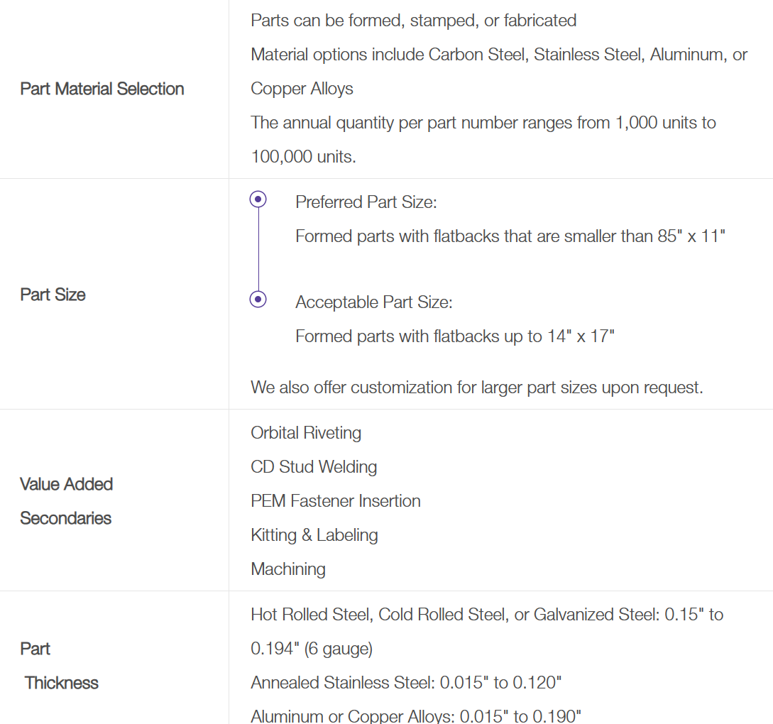Select the CD Stud Welding entry
This screenshot has width=773, height=724.
pyautogui.click(x=314, y=467)
